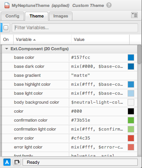The image size is (142, 168).
Task: Click the export arrow icon in status bar
Action: [17, 162]
